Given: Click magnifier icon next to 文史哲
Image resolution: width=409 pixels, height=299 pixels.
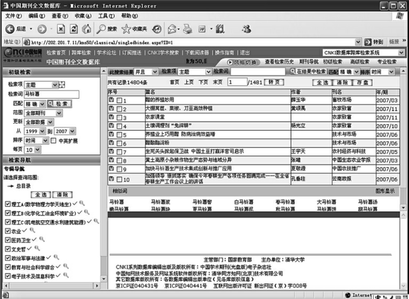Looking at the screenshot, I should coord(37,248).
